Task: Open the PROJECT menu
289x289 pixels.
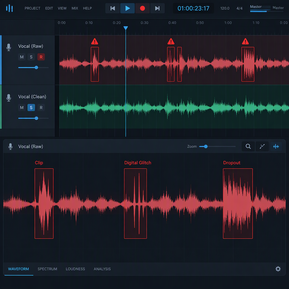Action: [32, 8]
